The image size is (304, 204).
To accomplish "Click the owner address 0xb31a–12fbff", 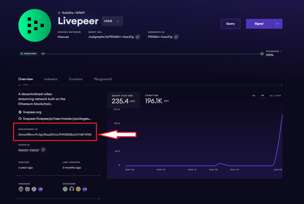I will pos(73,13).
